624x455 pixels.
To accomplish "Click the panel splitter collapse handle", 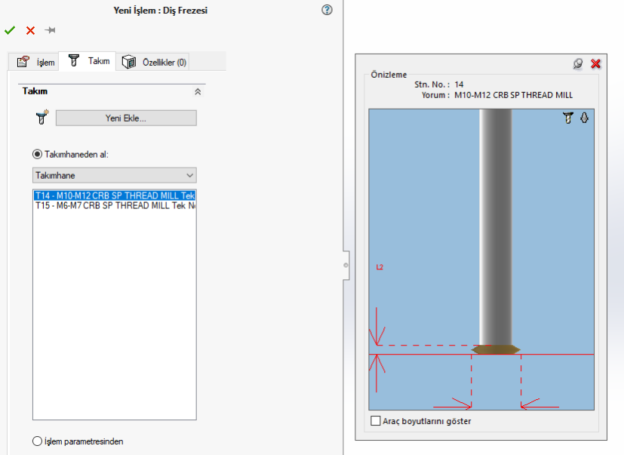I will tap(346, 265).
